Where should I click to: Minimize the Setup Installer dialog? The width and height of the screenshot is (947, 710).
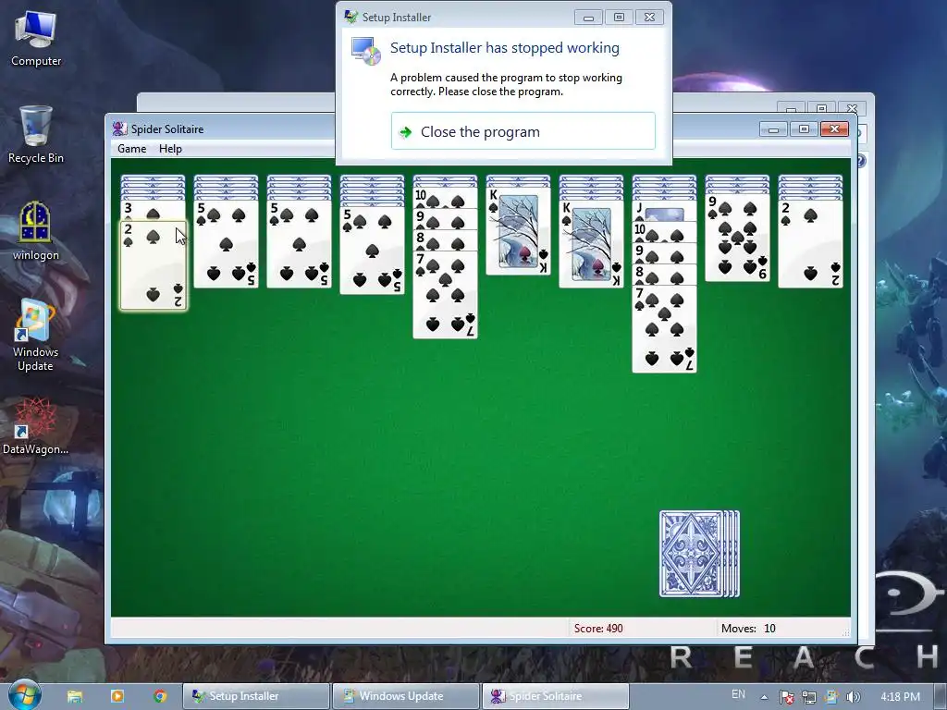point(588,18)
